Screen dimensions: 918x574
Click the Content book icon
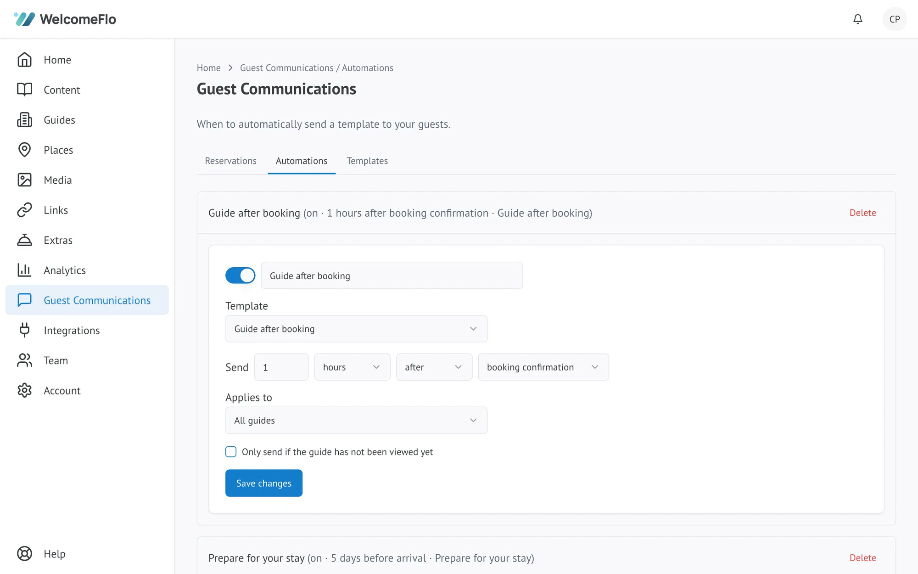coord(24,90)
